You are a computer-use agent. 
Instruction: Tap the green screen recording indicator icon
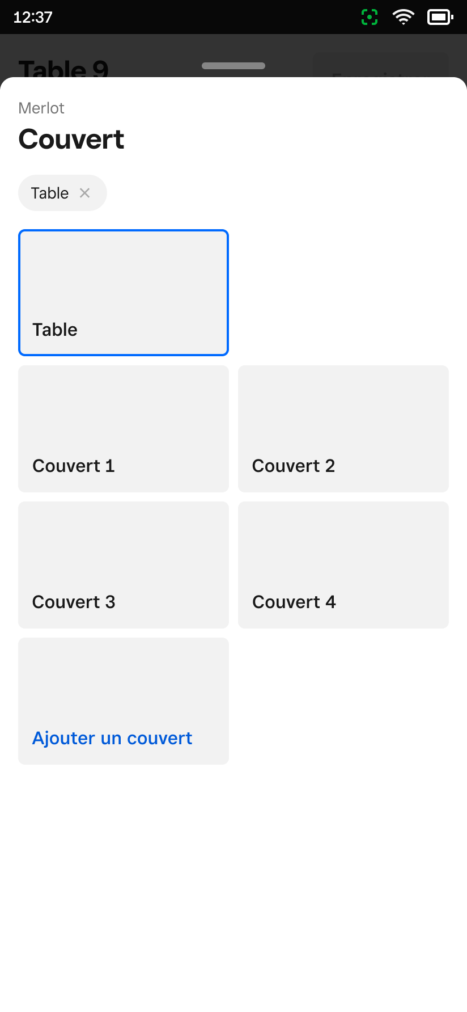click(370, 18)
